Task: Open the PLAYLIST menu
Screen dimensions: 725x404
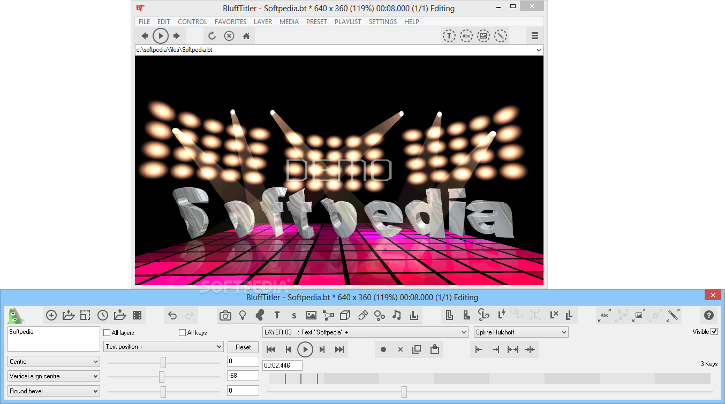Action: coord(348,22)
